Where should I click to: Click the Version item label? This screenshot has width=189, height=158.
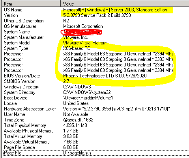[11, 15]
